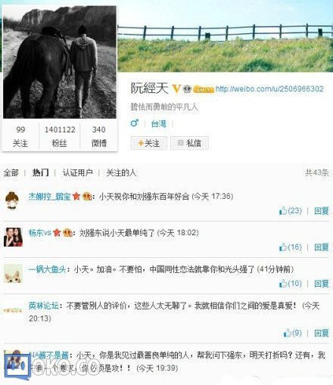Open the 杨东vs user profile name
Image resolution: width=333 pixels, height=385 pixels.
click(x=40, y=232)
